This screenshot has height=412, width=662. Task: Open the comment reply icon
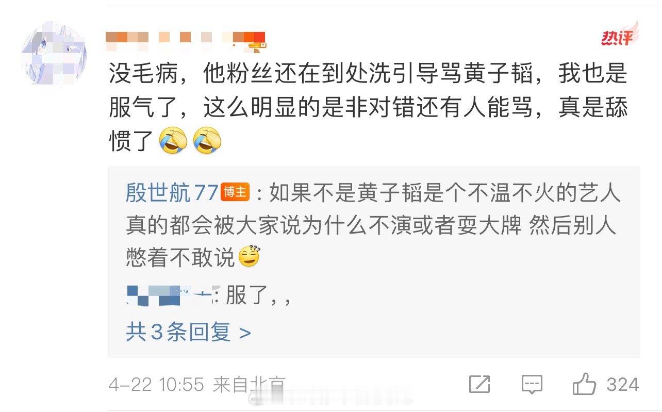[532, 385]
